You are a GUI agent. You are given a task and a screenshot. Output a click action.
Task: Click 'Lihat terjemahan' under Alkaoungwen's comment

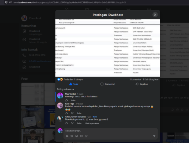(92, 123)
